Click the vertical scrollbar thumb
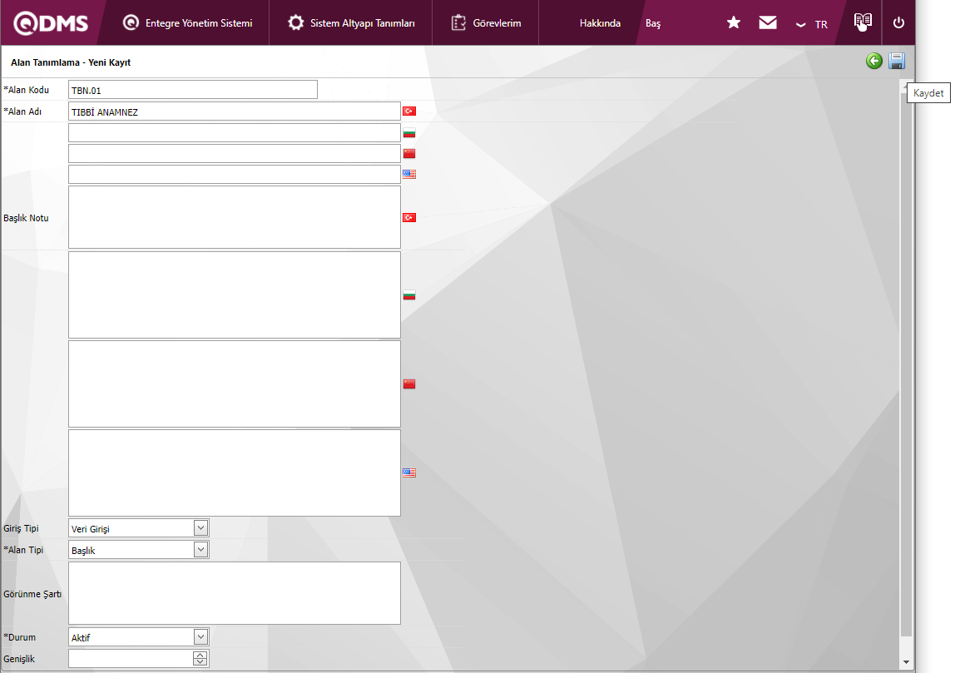 tap(906, 364)
